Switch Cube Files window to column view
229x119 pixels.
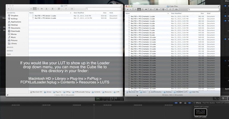tap(142, 9)
